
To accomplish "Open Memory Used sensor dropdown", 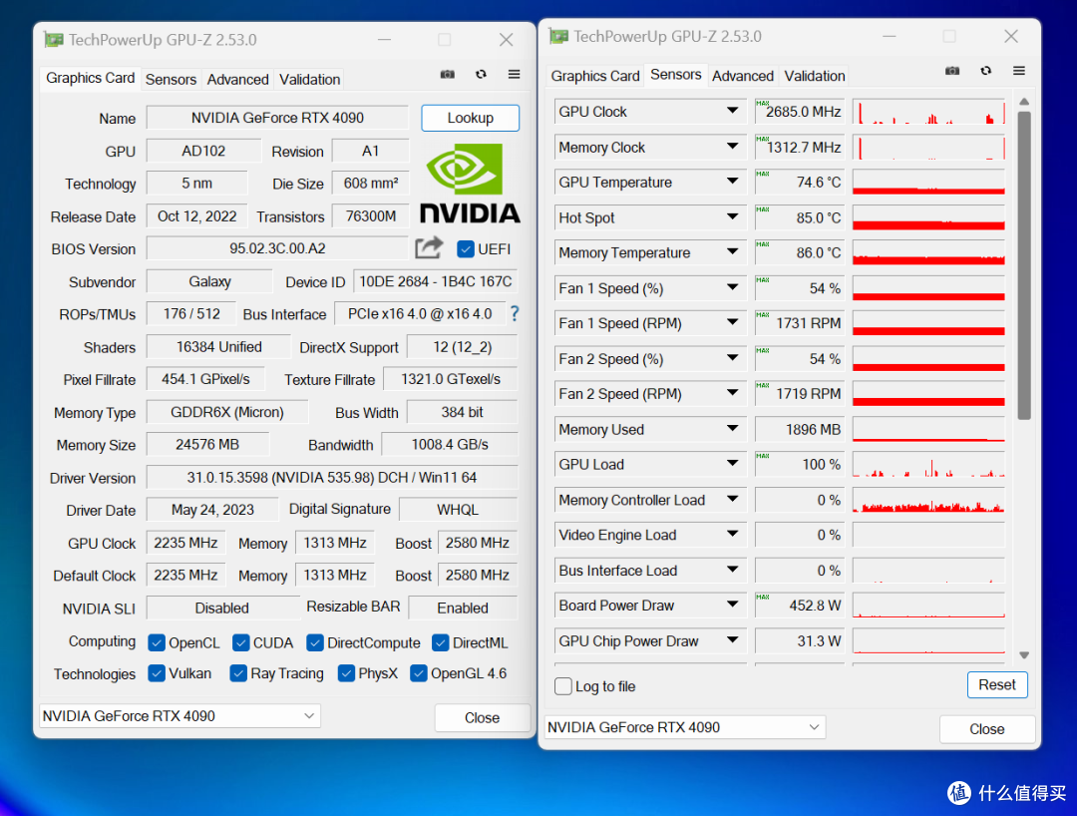I will tap(732, 429).
